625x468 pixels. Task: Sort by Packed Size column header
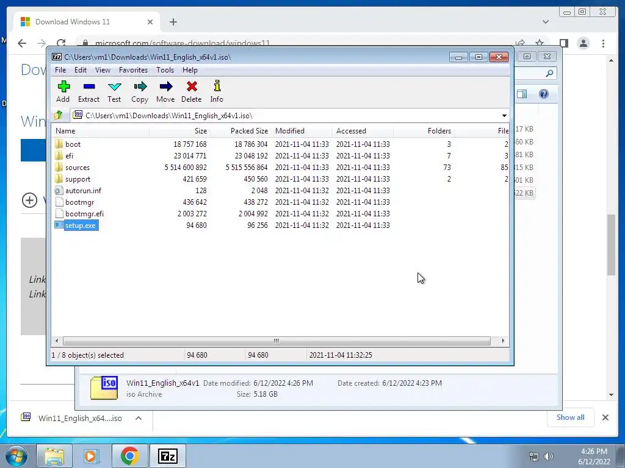[x=240, y=131]
